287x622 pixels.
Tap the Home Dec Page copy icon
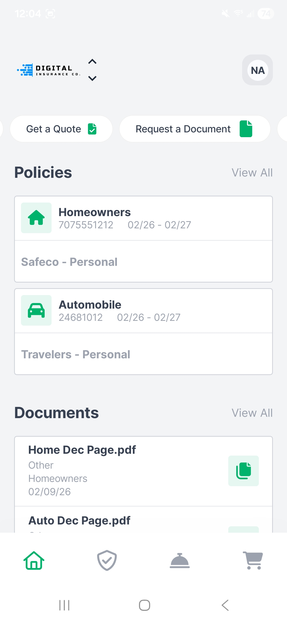243,471
